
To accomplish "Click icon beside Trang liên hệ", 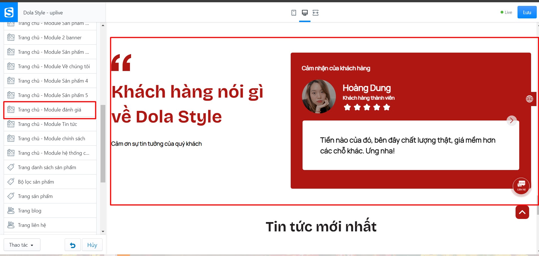I will click(x=11, y=225).
